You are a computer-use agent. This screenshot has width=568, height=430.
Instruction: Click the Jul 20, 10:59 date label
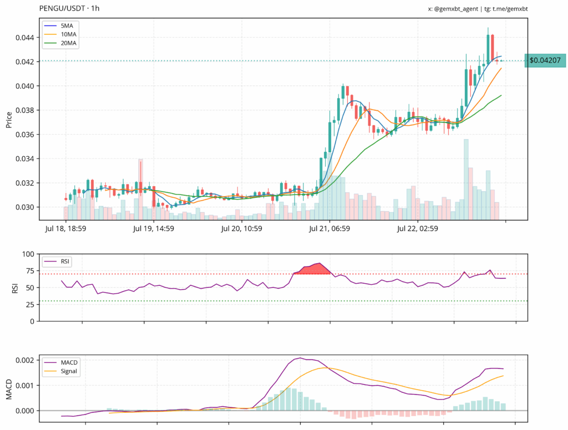click(242, 229)
